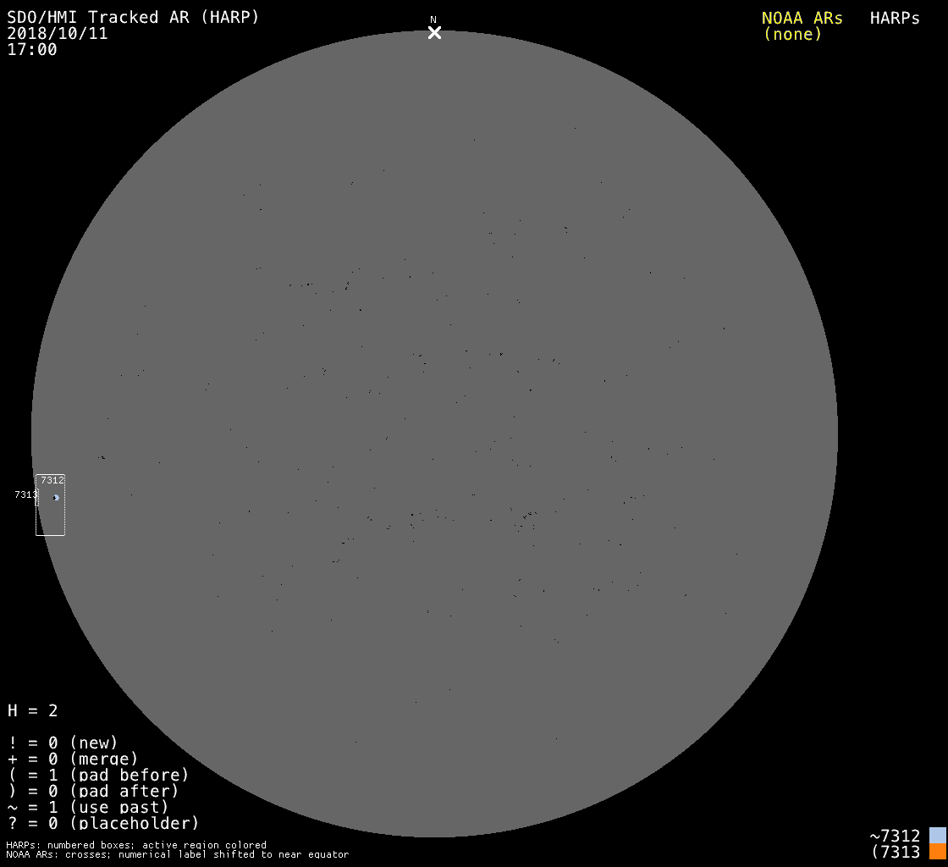Click the '( = 1 (pad before)' legend line
The height and width of the screenshot is (867, 948).
click(x=98, y=775)
